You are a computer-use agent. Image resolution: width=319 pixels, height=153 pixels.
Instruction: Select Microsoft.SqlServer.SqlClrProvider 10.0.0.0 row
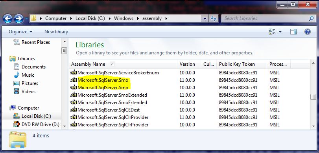[x=180, y=125]
